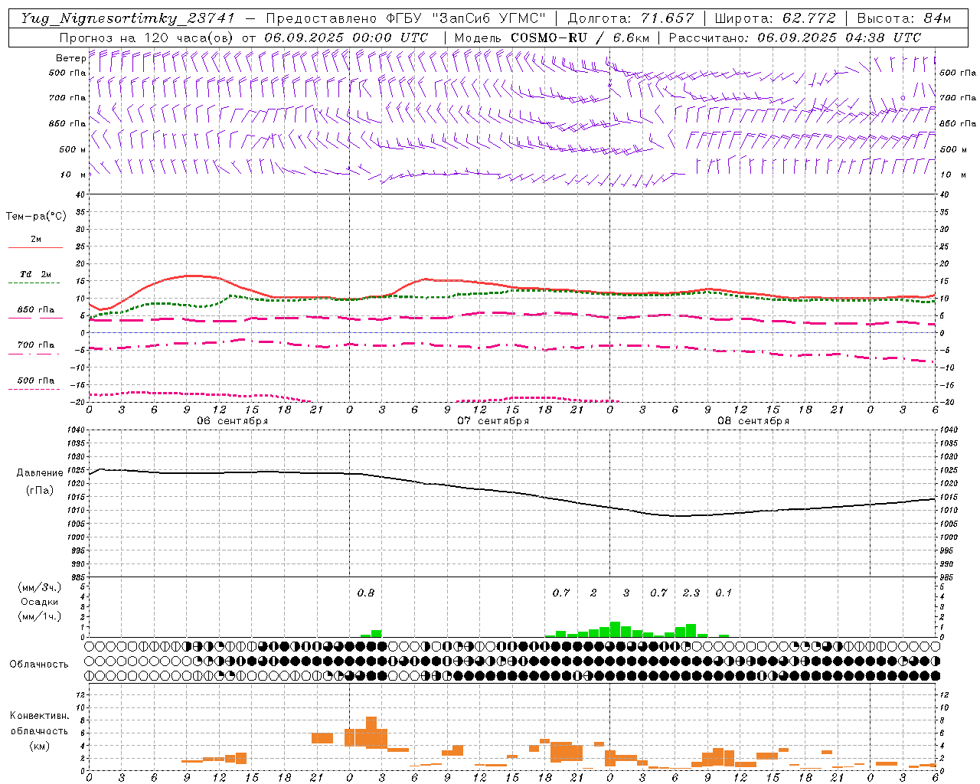Click the '(гПа)' unit label under Давление

pos(40,490)
